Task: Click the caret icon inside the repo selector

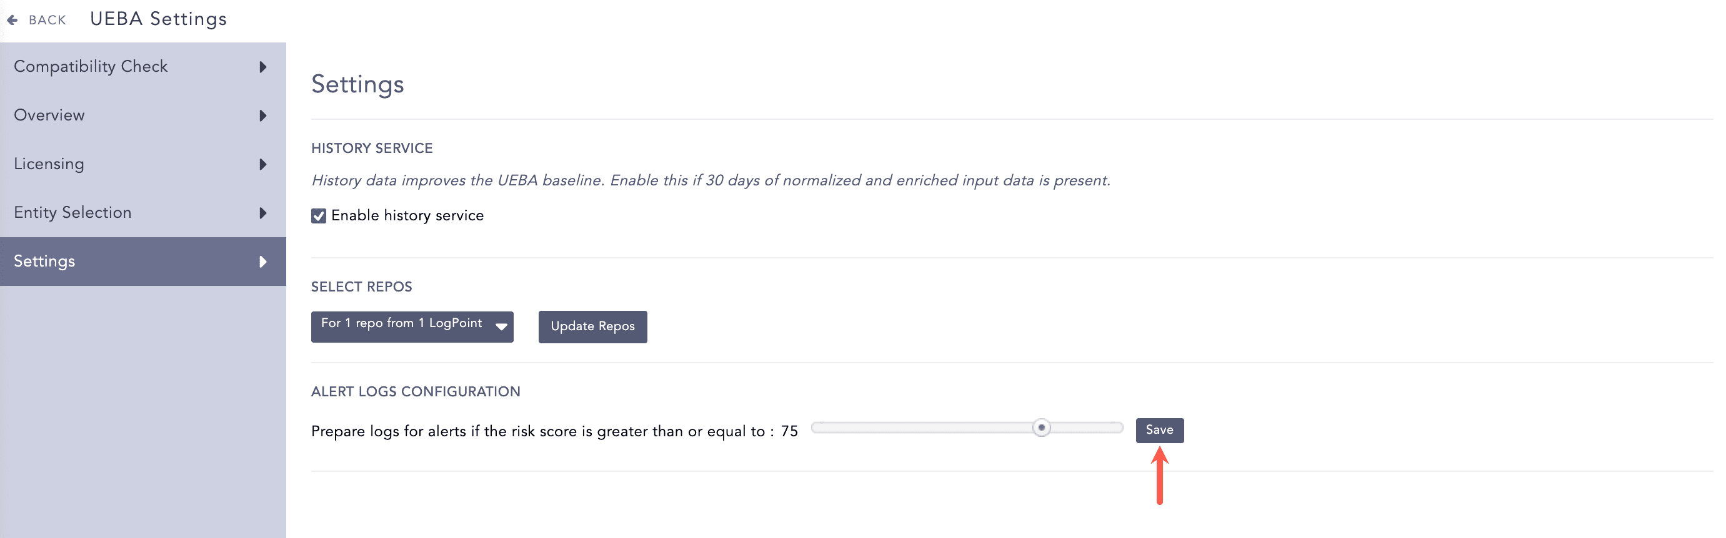Action: pos(500,327)
